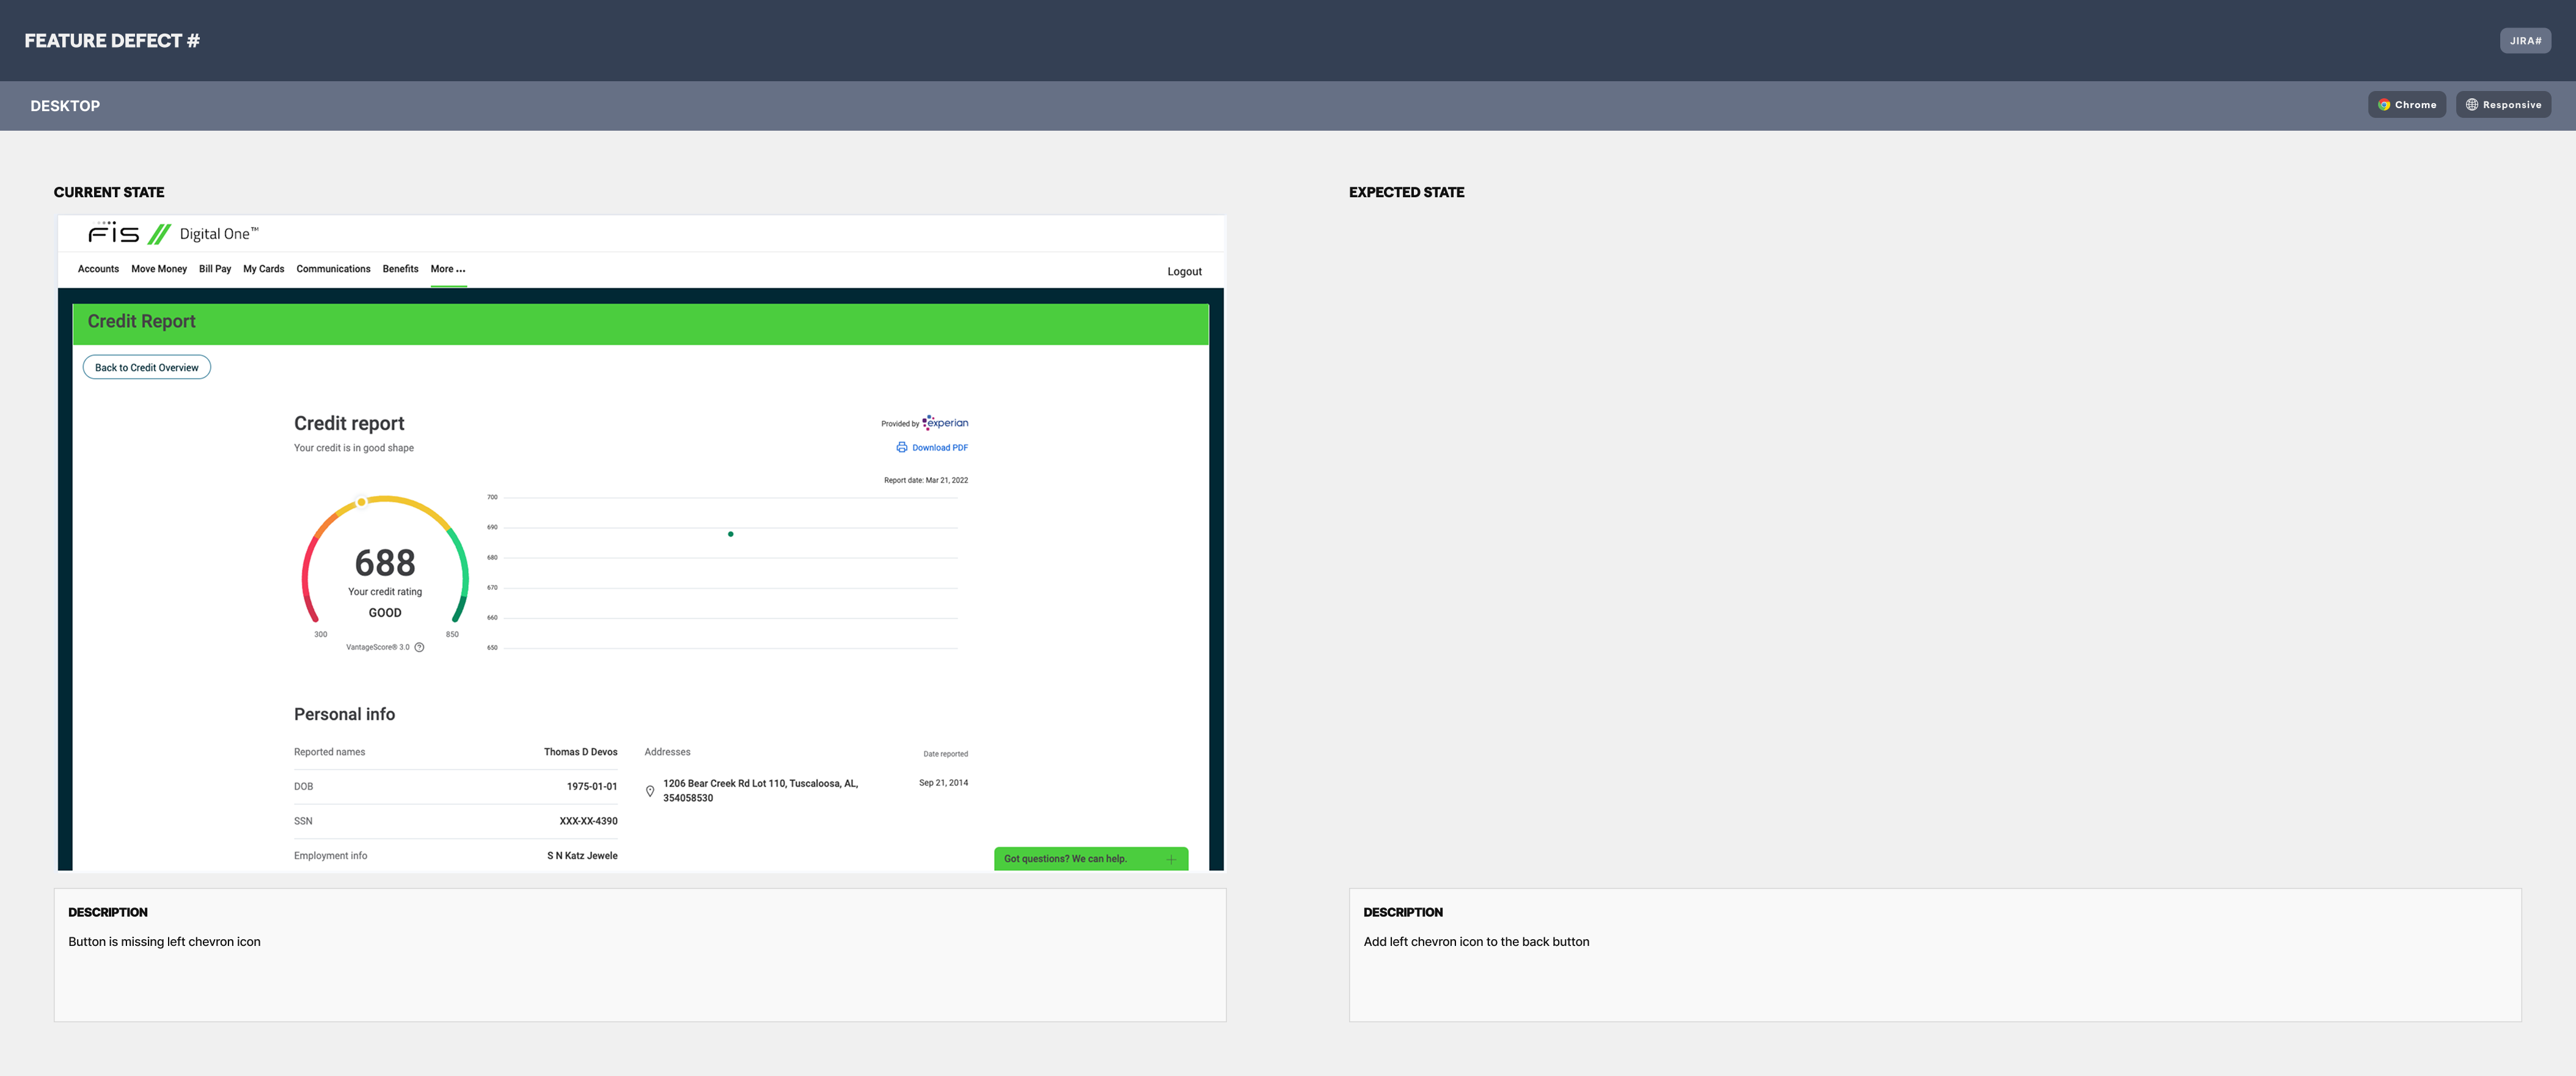The width and height of the screenshot is (2576, 1076).
Task: Click the Responsive globe badge
Action: click(2503, 105)
